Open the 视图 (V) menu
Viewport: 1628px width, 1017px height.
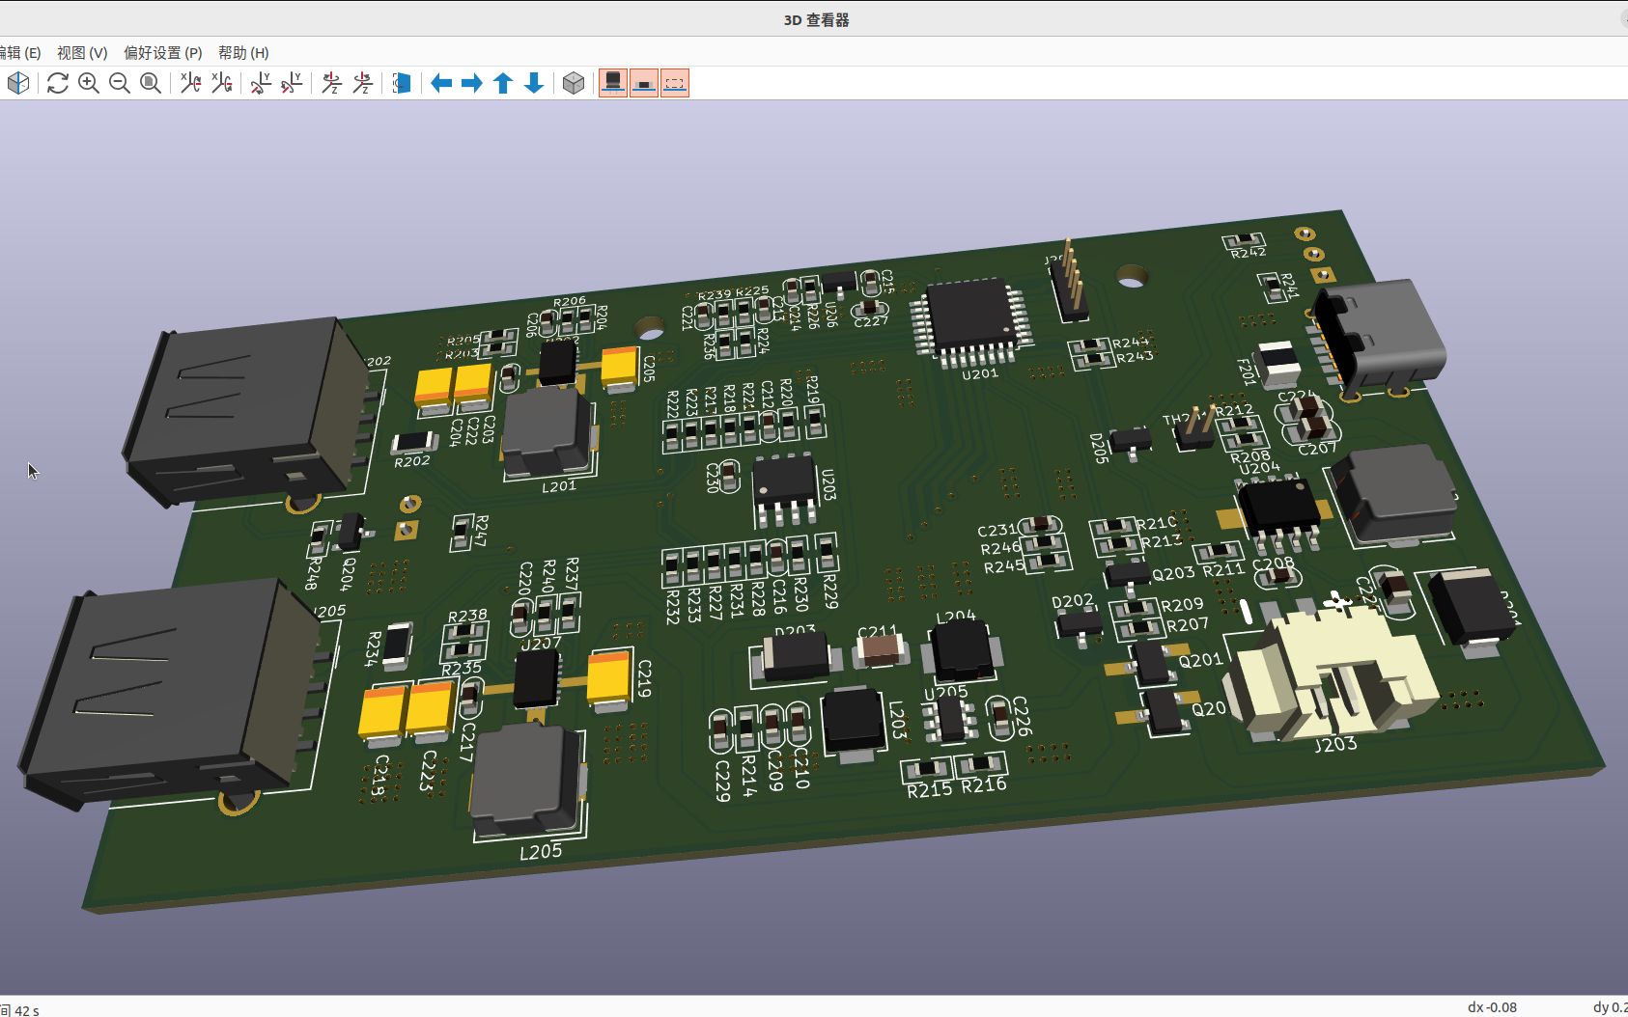click(x=82, y=52)
